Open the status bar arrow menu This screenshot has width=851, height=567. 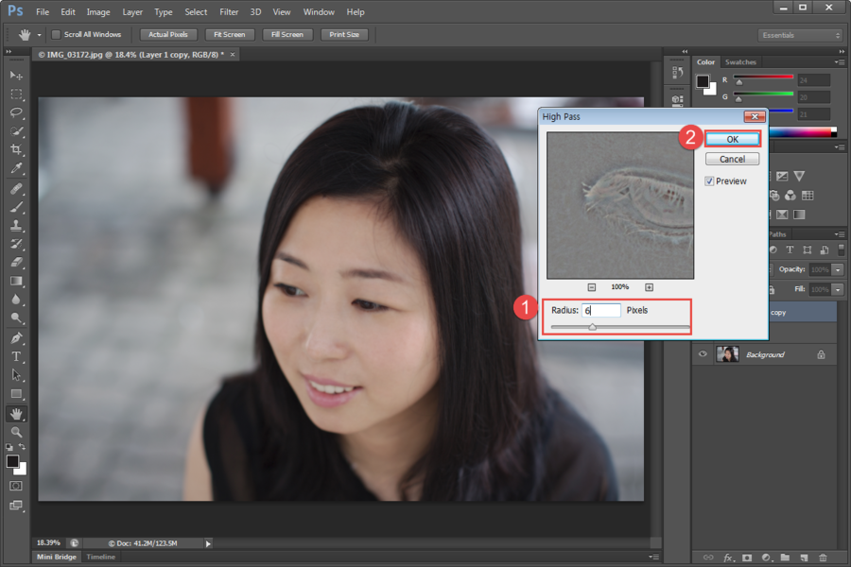pyautogui.click(x=208, y=543)
